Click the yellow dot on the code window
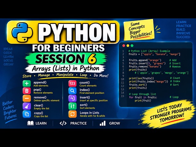Image resolution: width=196 pixels, height=147 pixels. tap(128, 46)
